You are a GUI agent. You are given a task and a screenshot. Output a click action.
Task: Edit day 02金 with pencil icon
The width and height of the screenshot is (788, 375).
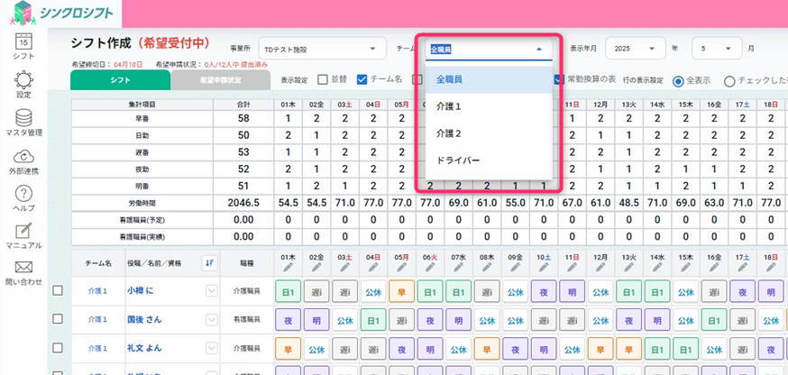[316, 267]
